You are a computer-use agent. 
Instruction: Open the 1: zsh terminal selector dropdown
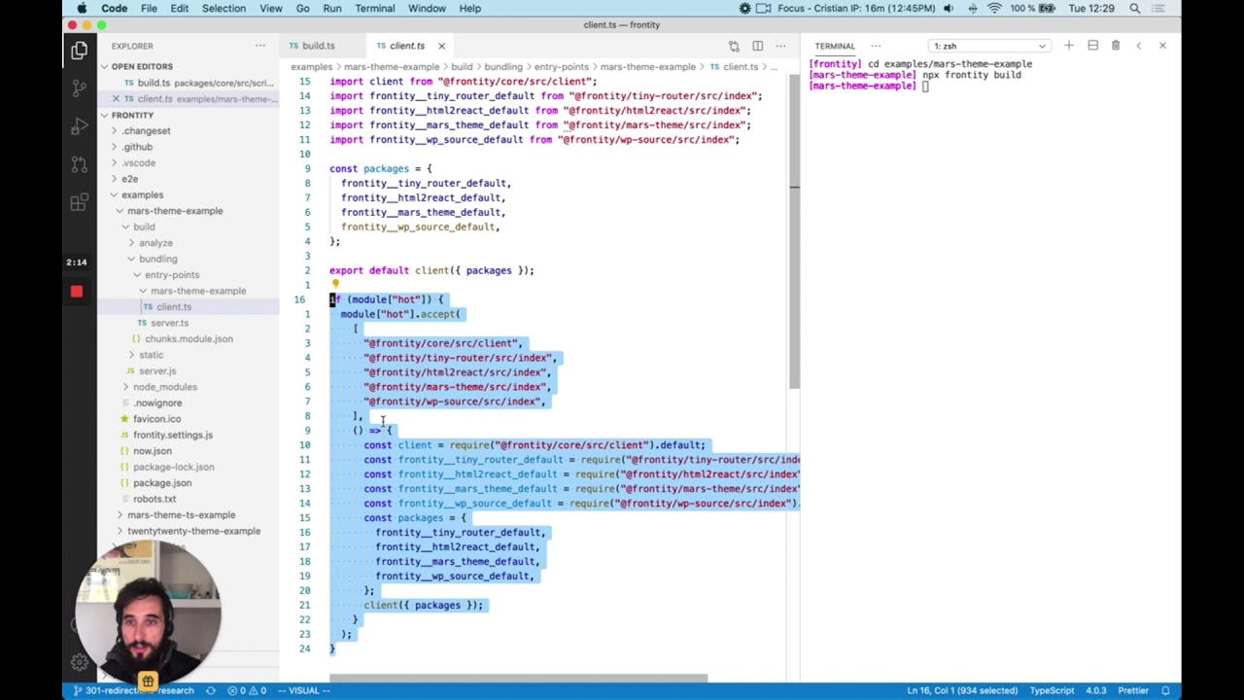click(x=988, y=46)
